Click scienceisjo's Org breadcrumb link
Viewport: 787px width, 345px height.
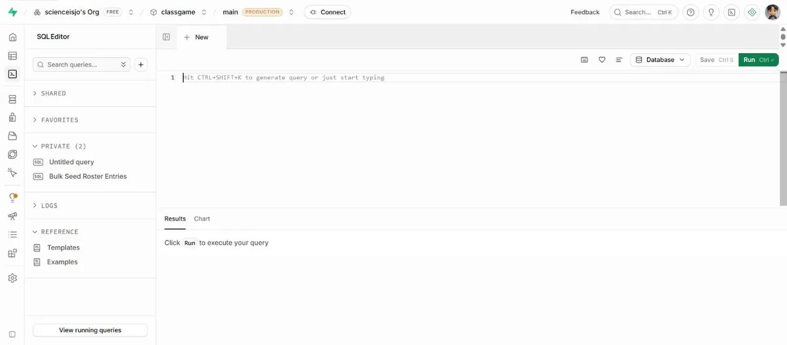pyautogui.click(x=71, y=12)
